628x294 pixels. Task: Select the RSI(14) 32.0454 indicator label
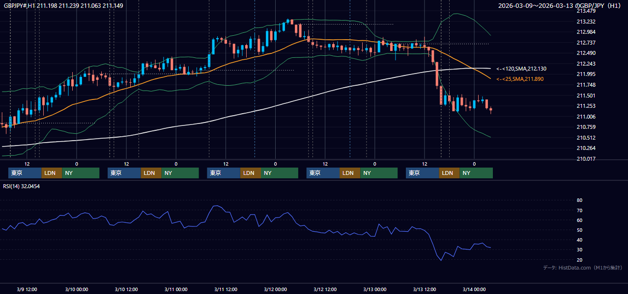pyautogui.click(x=22, y=186)
